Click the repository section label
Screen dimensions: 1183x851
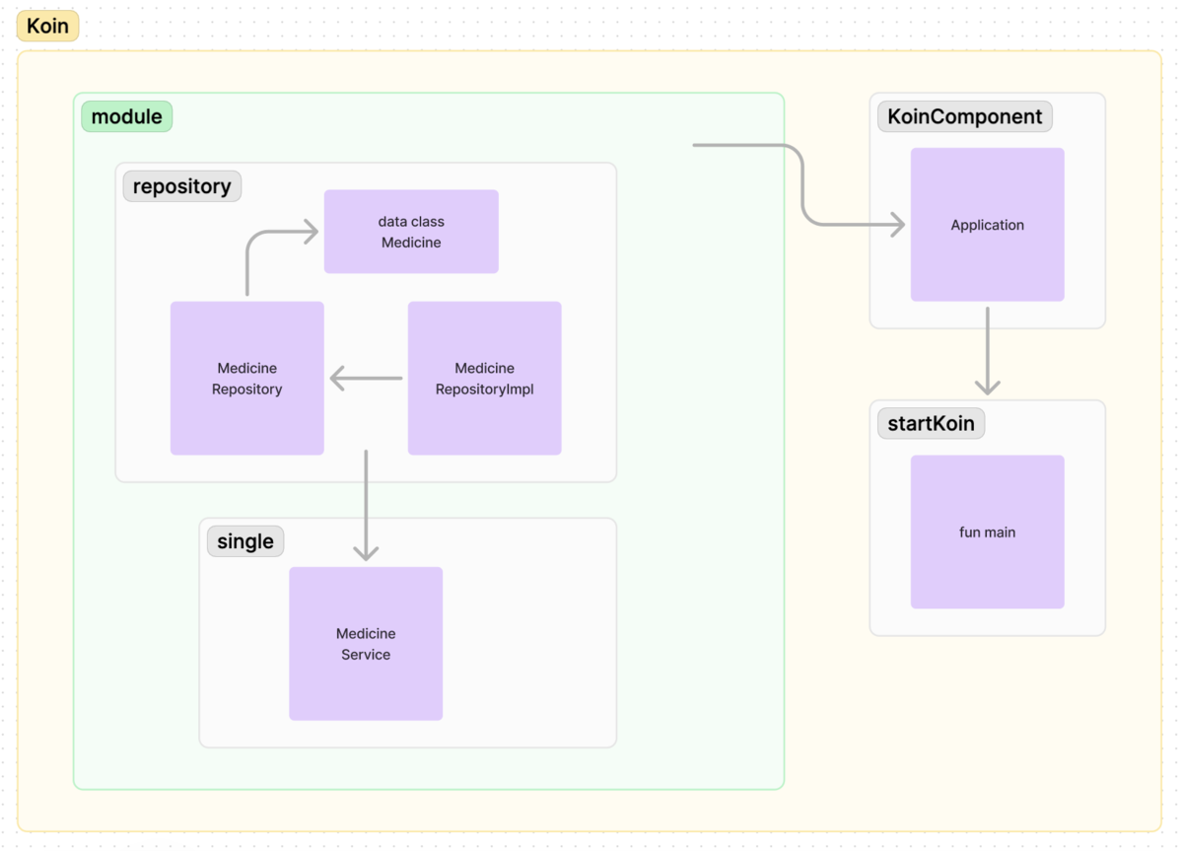[x=181, y=186]
